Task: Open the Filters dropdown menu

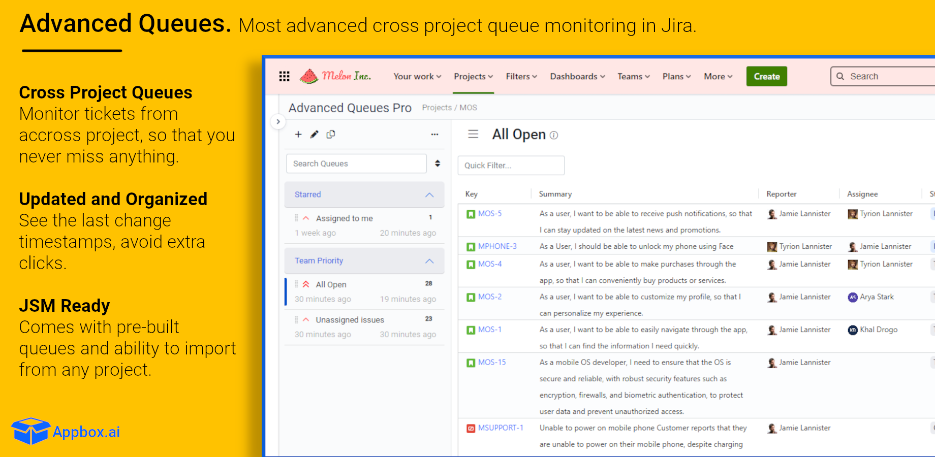Action: 521,76
